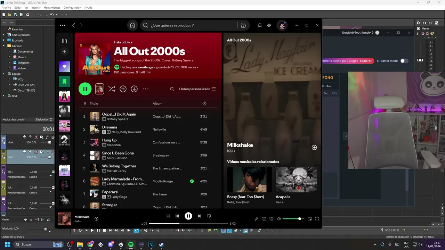Viewport: 445px width, 250px height.
Task: Open the play queue icon
Action: tap(264, 219)
